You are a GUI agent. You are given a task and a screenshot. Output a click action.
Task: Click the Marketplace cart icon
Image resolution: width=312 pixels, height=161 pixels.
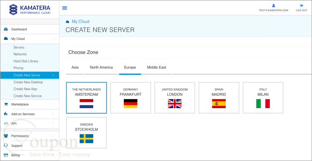click(6, 104)
